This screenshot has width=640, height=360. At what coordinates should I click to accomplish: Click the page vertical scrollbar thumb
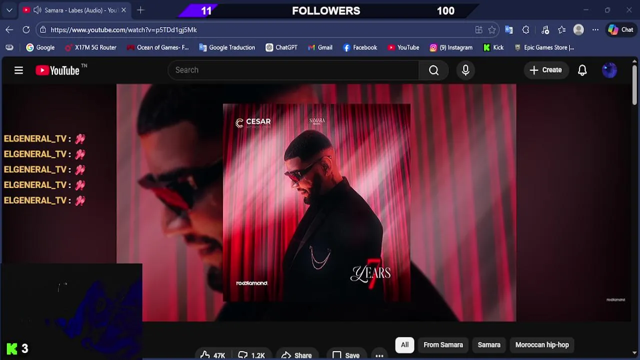pyautogui.click(x=635, y=85)
